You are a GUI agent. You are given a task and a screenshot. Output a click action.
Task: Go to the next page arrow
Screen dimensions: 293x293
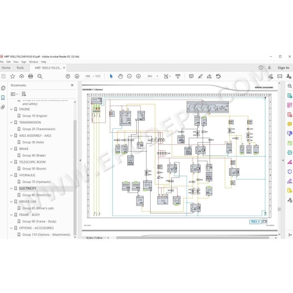tap(77, 76)
